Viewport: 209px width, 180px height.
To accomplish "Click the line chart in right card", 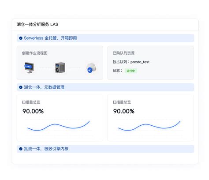I will [x=149, y=126].
